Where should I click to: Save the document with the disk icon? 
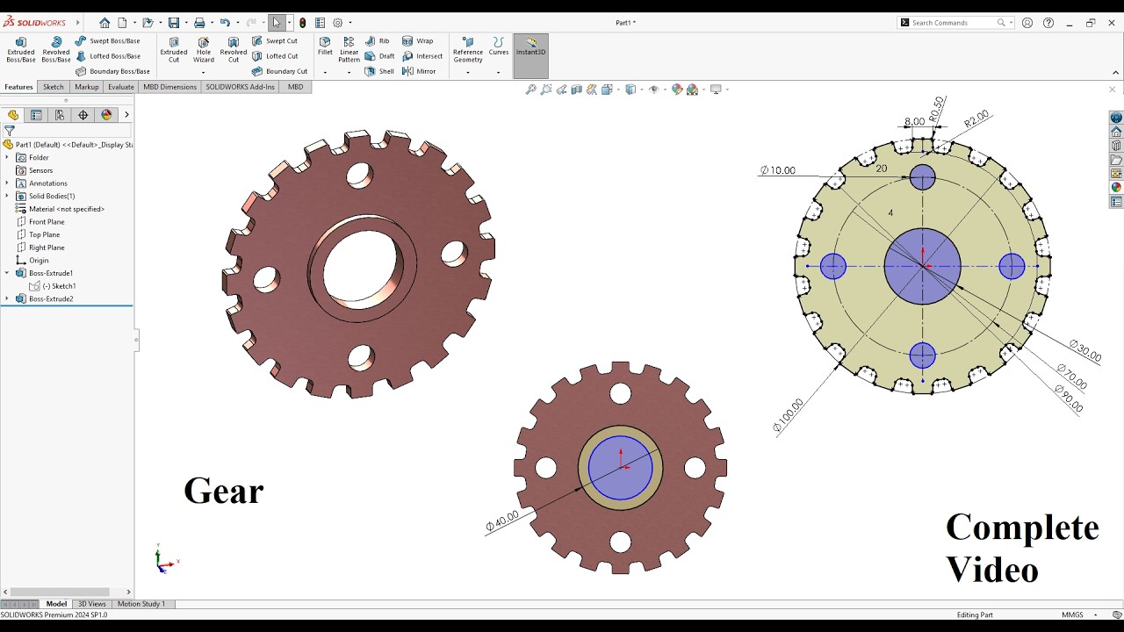[174, 23]
